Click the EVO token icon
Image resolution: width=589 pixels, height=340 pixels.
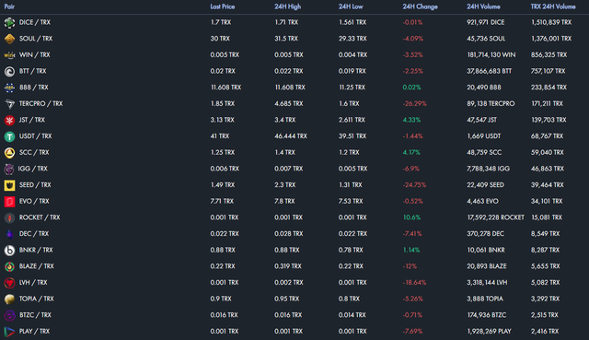point(9,201)
